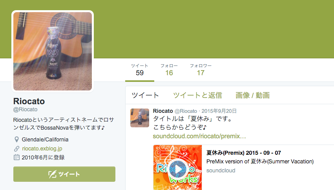Open the soundcloud.com/riocato/premix link
This screenshot has height=190, width=334.
[199, 136]
